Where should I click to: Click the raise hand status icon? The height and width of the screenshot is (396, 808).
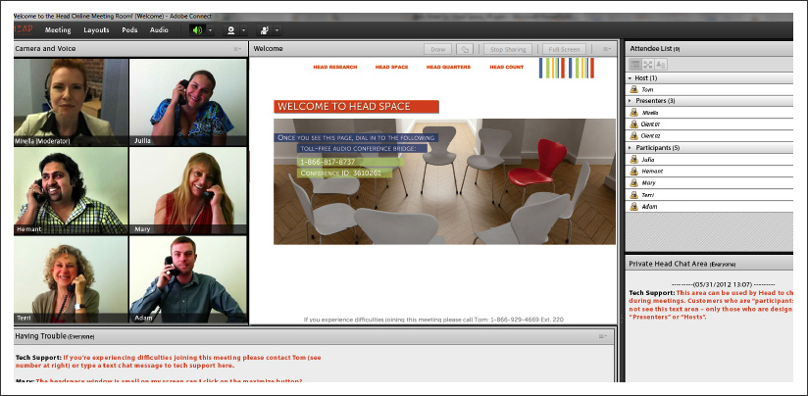tap(265, 30)
